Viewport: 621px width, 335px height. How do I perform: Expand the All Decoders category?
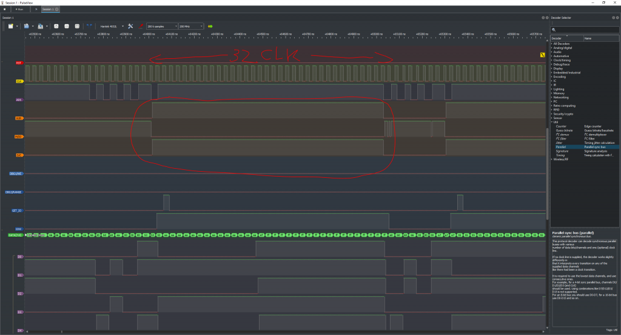(x=552, y=44)
